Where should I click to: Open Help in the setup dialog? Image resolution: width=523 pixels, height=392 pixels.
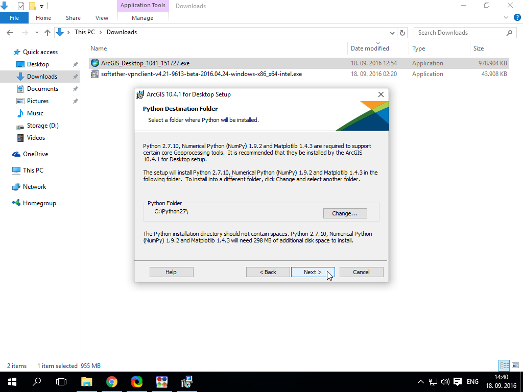tap(171, 272)
